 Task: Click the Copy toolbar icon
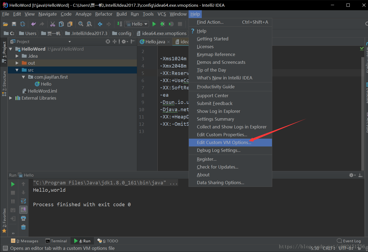click(61, 24)
